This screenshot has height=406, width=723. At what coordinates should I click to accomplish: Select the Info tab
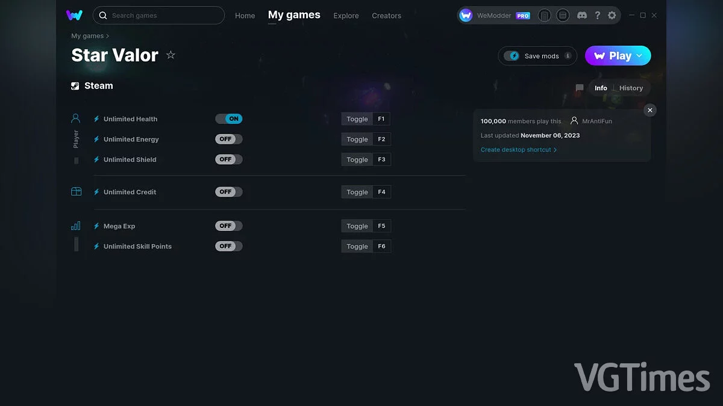coord(601,88)
